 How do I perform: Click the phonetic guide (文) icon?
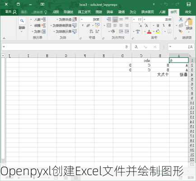[x=138, y=32]
